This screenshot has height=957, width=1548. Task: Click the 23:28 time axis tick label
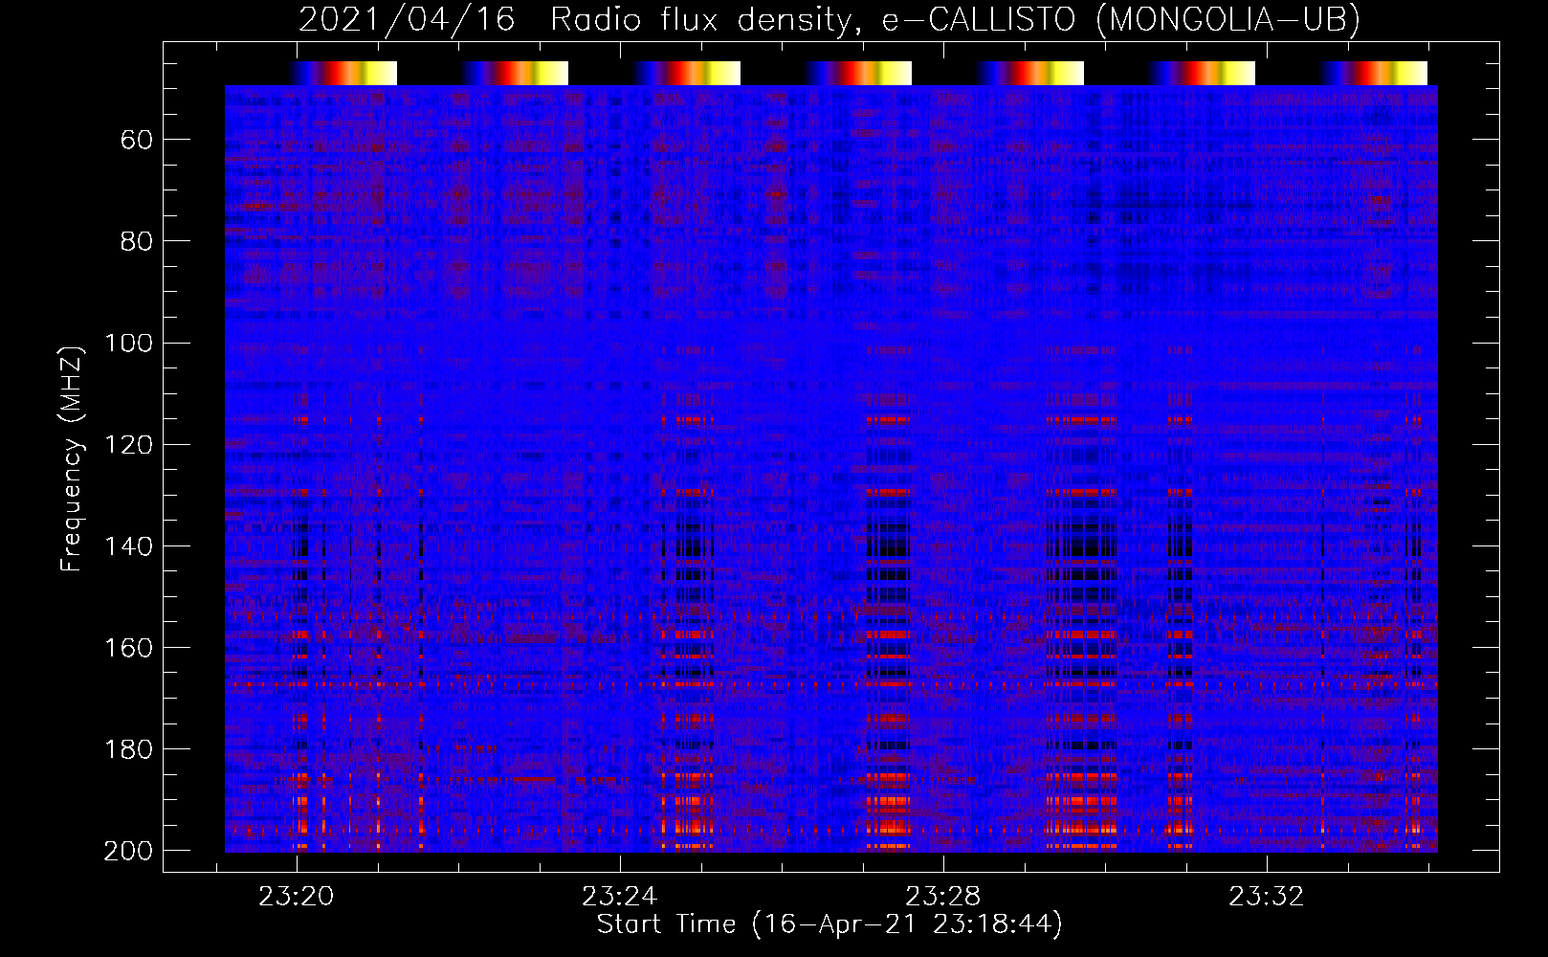pos(942,897)
